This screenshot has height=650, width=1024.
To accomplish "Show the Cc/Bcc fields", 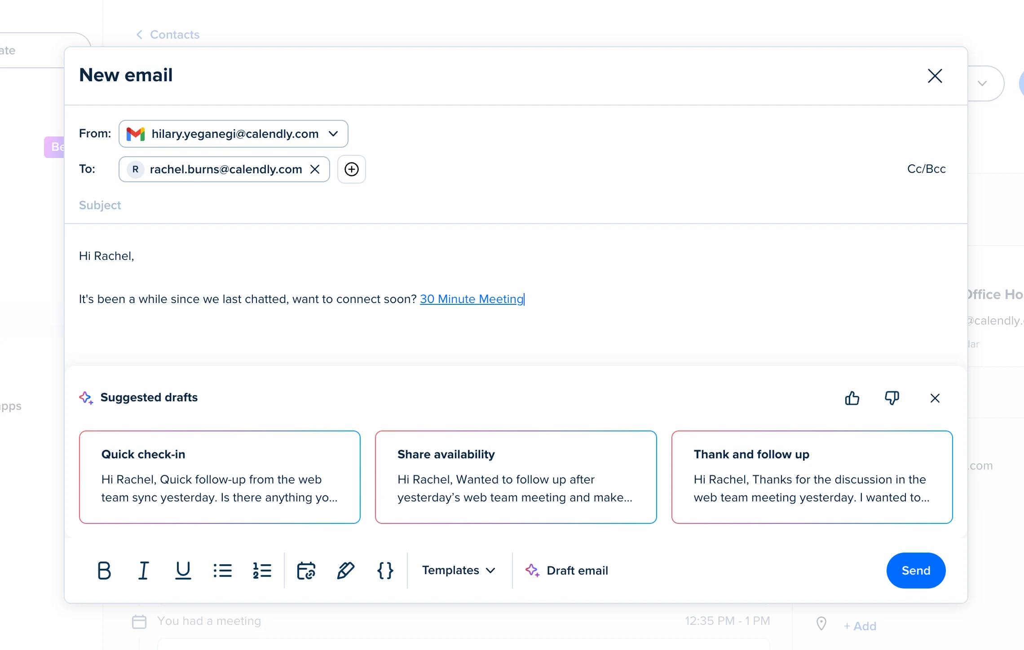I will tap(926, 169).
